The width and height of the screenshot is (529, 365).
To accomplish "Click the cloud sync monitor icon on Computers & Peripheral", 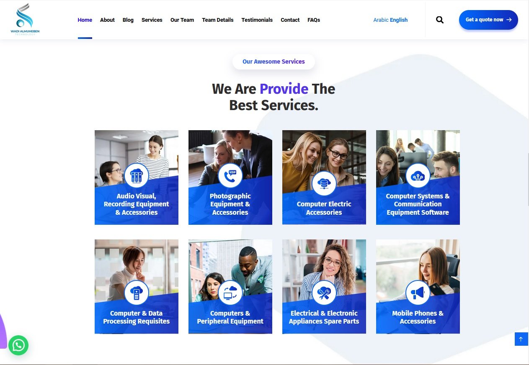I will point(230,293).
